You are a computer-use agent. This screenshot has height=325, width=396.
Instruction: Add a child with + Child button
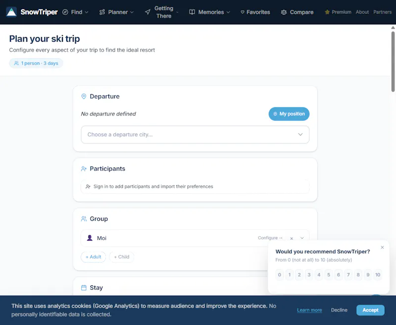(x=121, y=257)
